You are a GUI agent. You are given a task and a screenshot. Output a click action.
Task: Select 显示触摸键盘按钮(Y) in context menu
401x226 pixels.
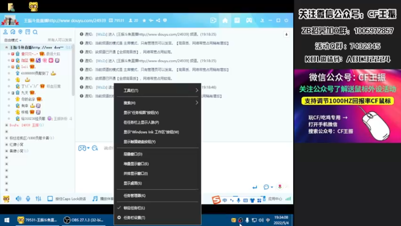157,142
